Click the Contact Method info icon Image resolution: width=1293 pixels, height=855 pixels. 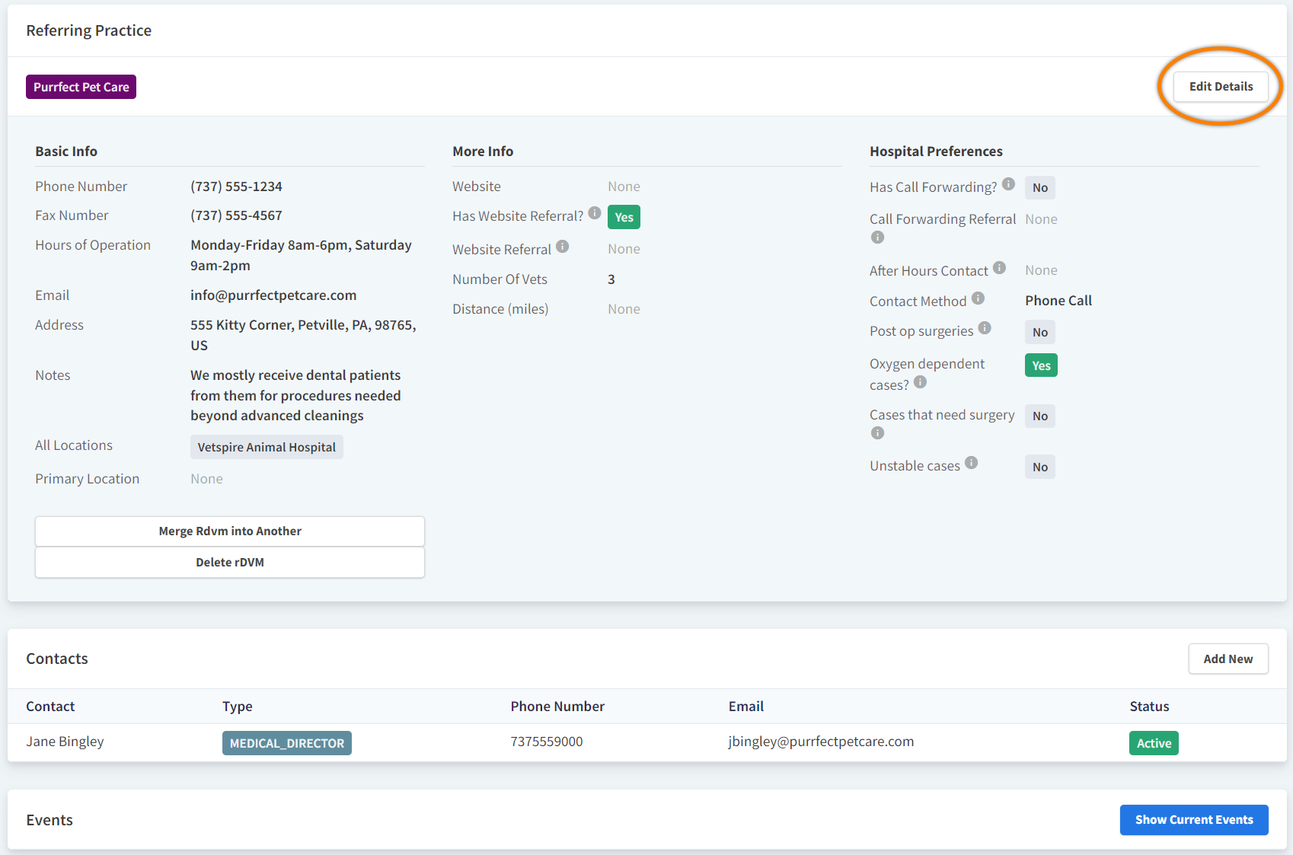point(978,298)
